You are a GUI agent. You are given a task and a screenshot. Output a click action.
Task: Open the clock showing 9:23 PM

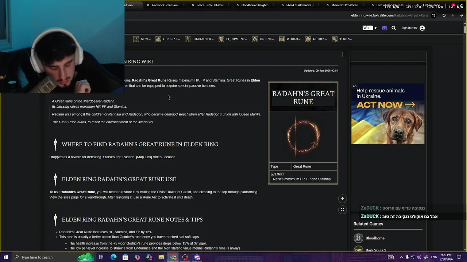(447, 257)
